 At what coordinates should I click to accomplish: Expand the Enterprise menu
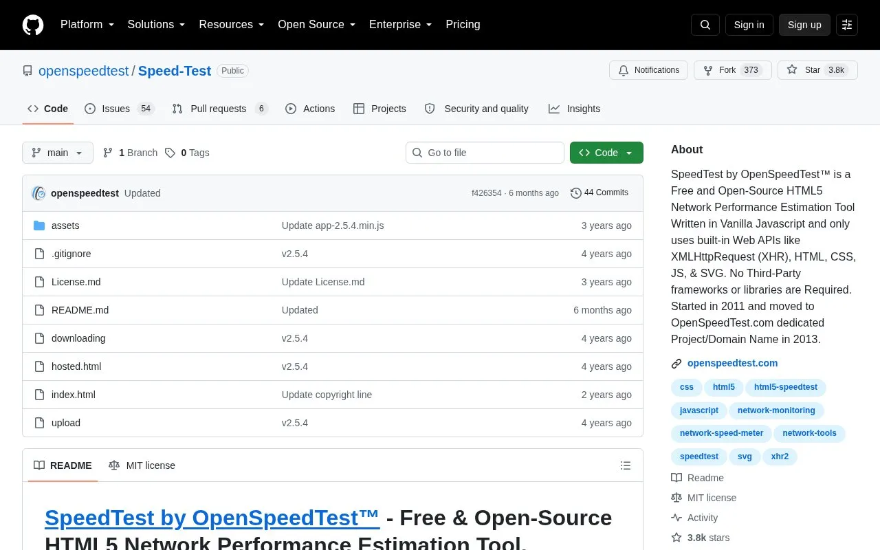[400, 25]
